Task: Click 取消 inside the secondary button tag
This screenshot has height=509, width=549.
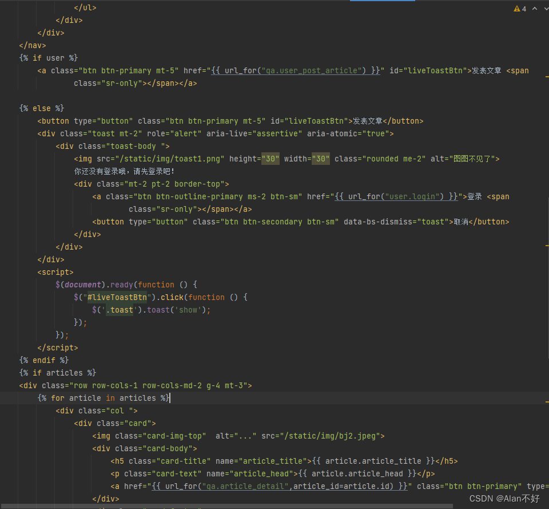Action: tap(461, 222)
